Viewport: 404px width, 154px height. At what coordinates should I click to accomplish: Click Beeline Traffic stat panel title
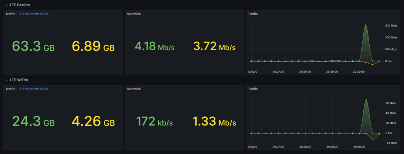[x=10, y=14]
